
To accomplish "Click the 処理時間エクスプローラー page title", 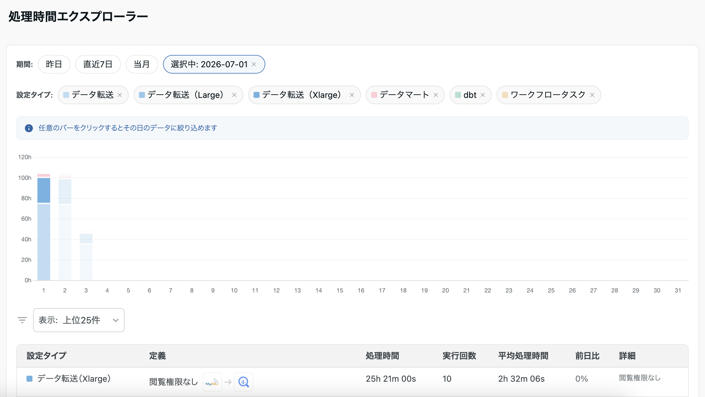I will pos(78,17).
